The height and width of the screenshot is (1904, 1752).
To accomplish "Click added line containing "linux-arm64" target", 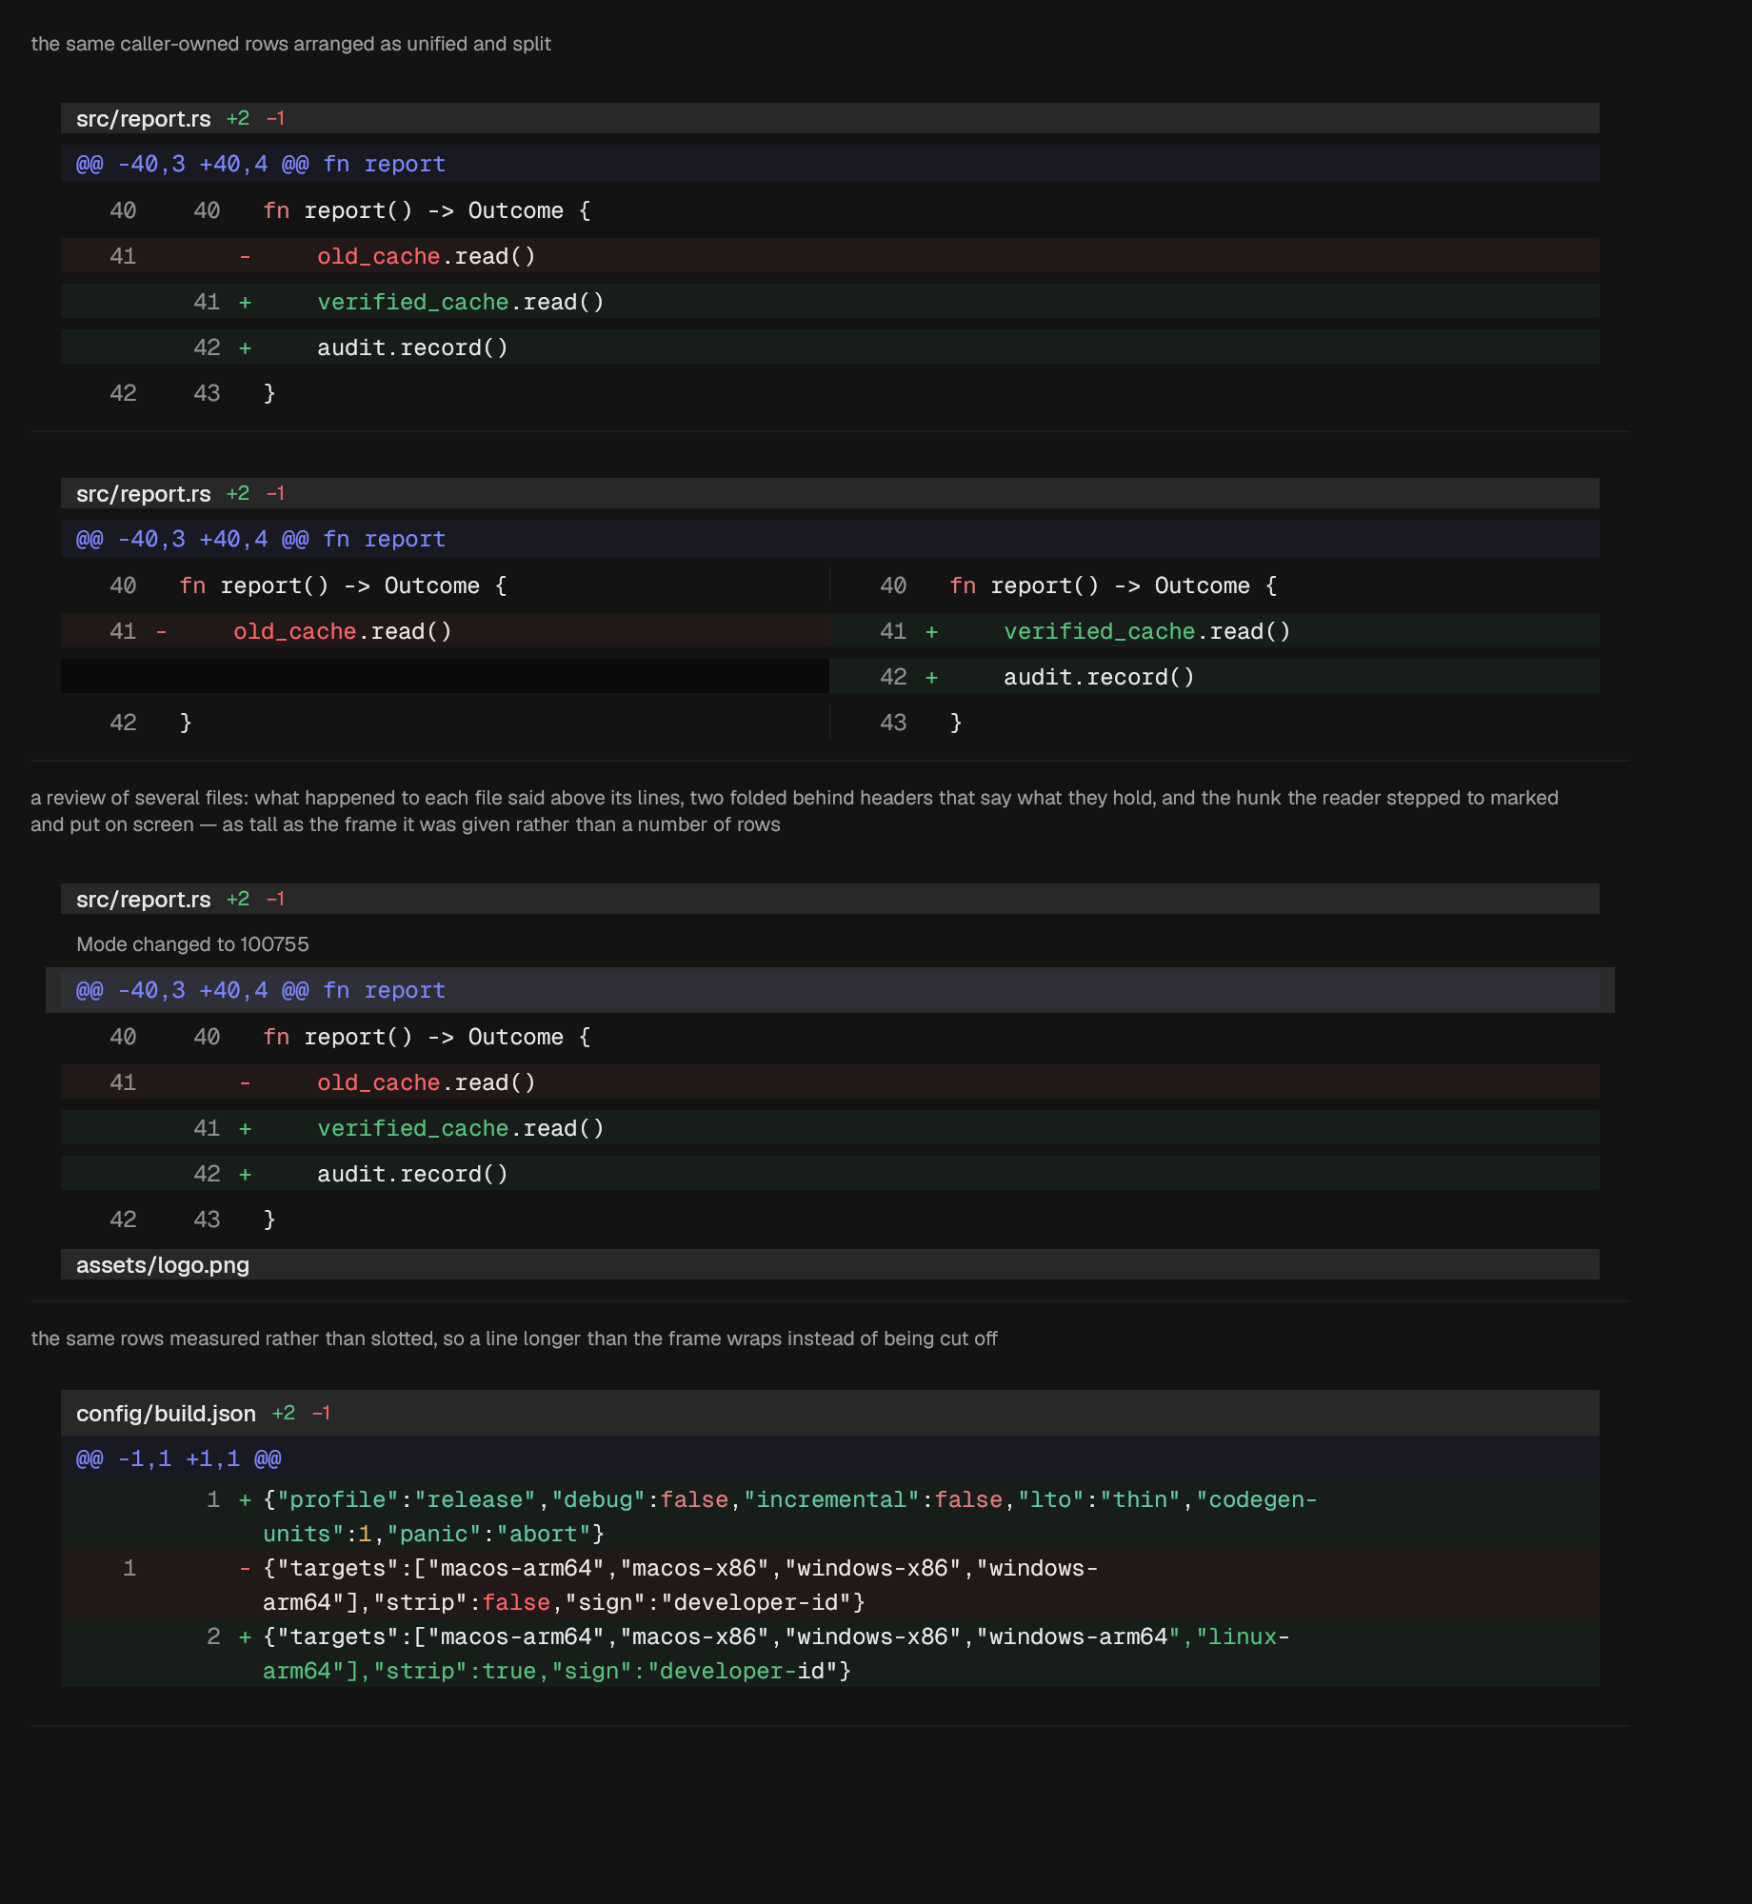I will [x=829, y=1653].
